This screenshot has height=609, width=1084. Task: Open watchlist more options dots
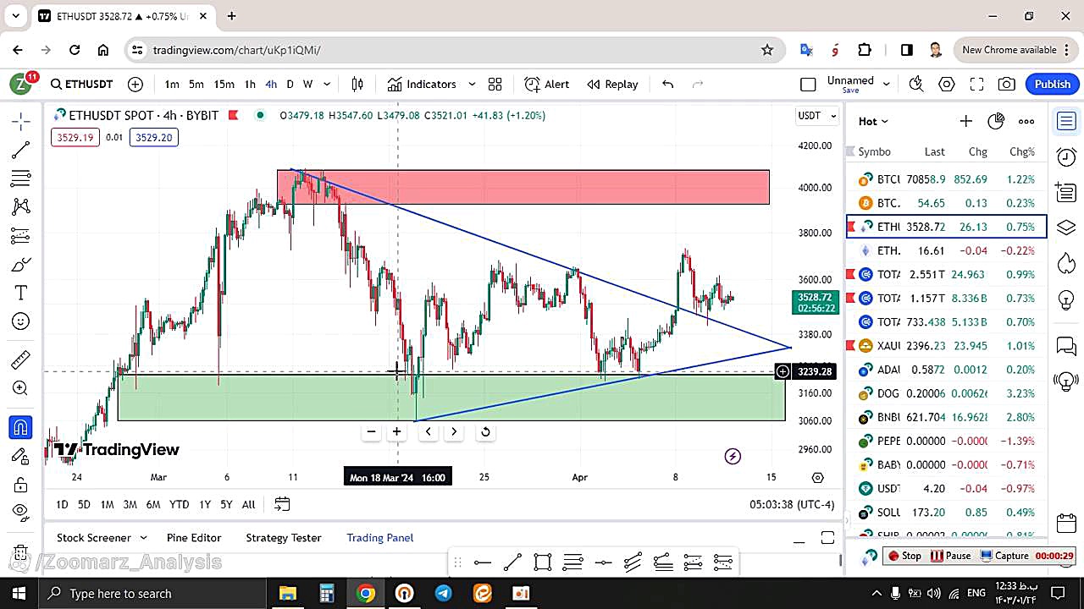(1026, 121)
